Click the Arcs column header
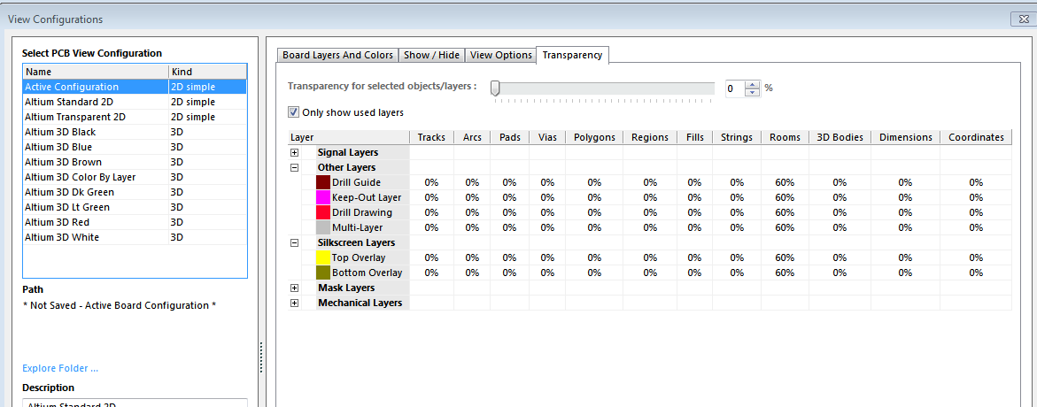Viewport: 1037px width, 407px height. click(472, 137)
